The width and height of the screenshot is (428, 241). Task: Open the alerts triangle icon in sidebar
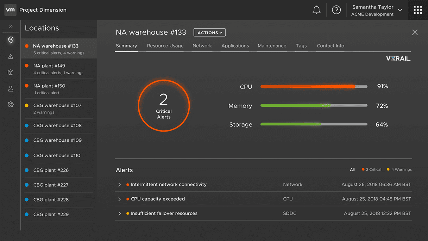[x=11, y=56]
